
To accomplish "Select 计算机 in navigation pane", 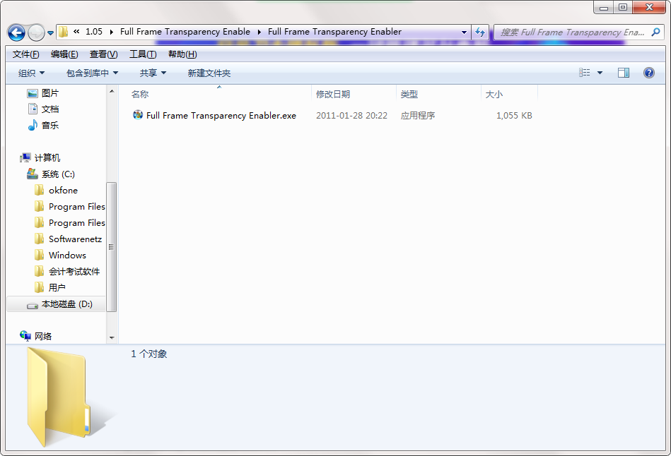I will [47, 158].
